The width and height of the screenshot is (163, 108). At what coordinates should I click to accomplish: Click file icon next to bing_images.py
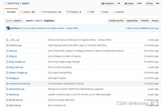(7, 62)
